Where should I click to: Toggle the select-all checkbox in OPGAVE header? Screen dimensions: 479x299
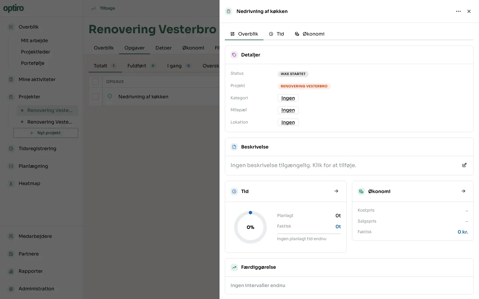95,82
